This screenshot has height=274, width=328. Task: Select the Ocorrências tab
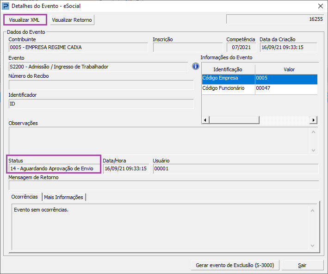click(x=24, y=197)
